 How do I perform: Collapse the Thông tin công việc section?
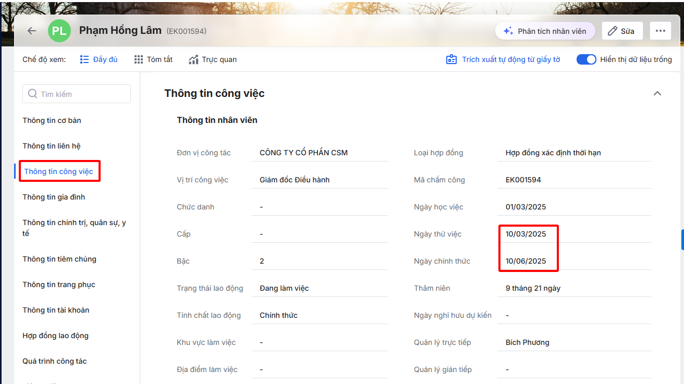(x=657, y=94)
